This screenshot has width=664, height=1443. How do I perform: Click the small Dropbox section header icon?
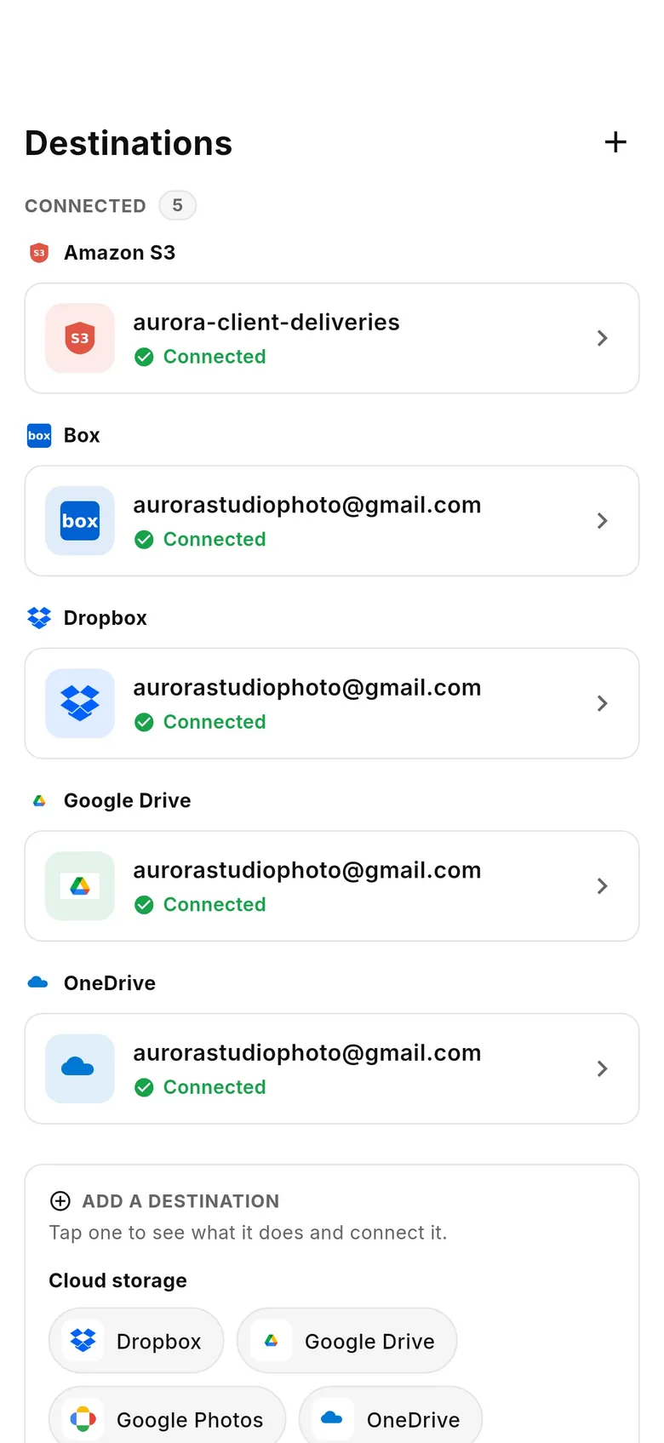tap(39, 618)
